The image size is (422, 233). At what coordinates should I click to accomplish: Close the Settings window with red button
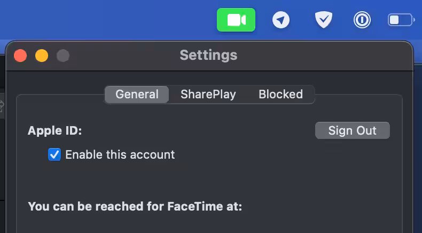tap(20, 56)
